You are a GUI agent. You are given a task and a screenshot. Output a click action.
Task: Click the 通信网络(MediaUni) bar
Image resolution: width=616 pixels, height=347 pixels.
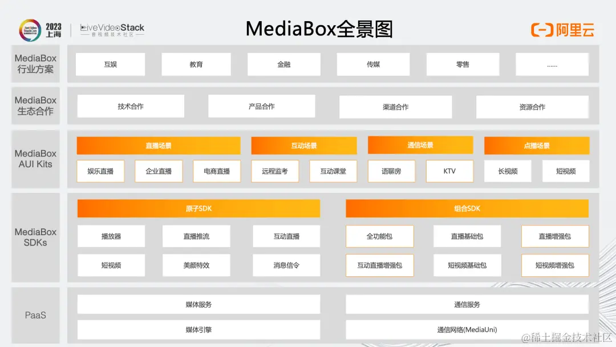pos(467,330)
